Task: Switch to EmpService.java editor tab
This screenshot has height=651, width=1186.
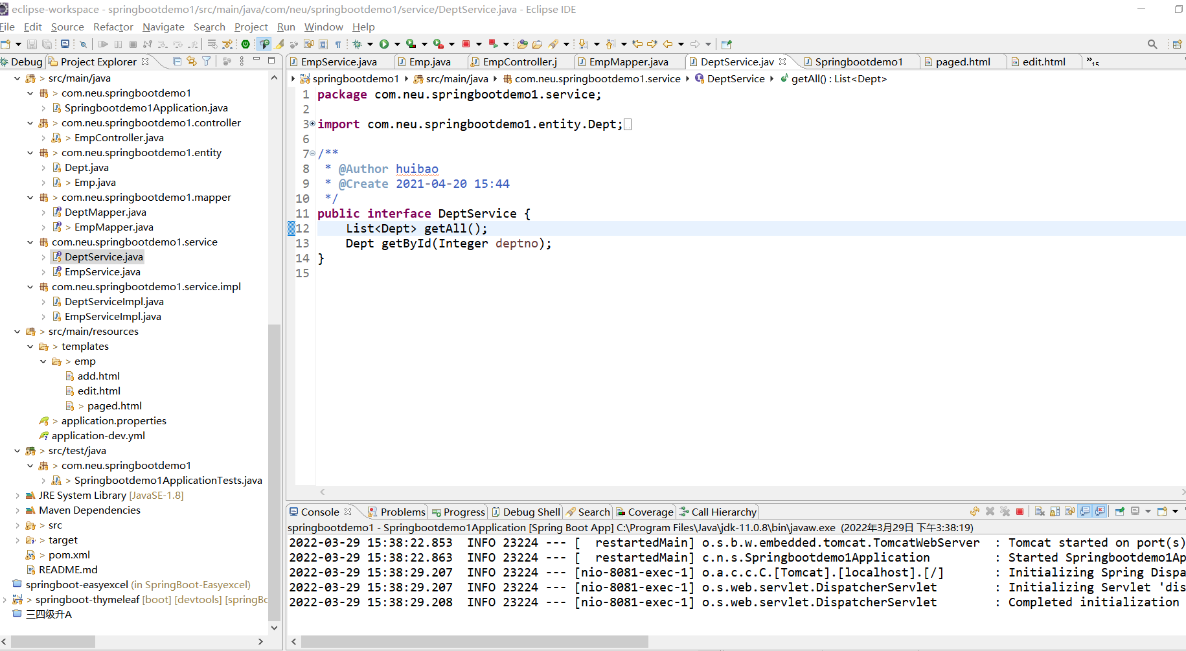Action: [339, 62]
